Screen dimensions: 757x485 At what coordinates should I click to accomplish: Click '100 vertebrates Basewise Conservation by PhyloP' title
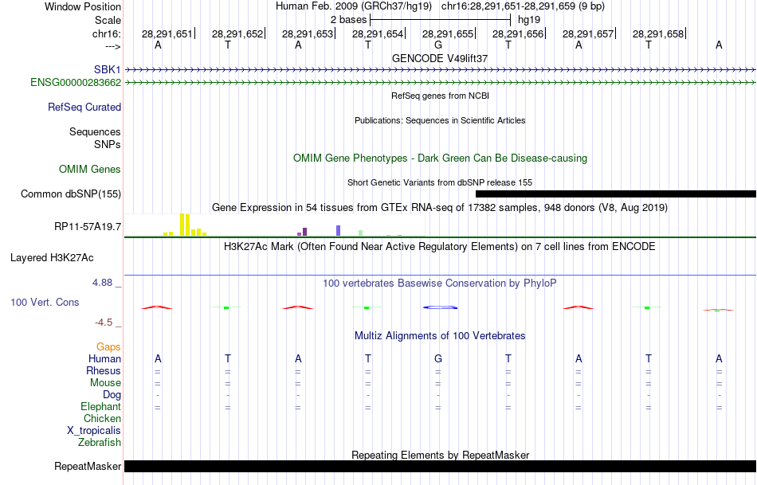[440, 284]
